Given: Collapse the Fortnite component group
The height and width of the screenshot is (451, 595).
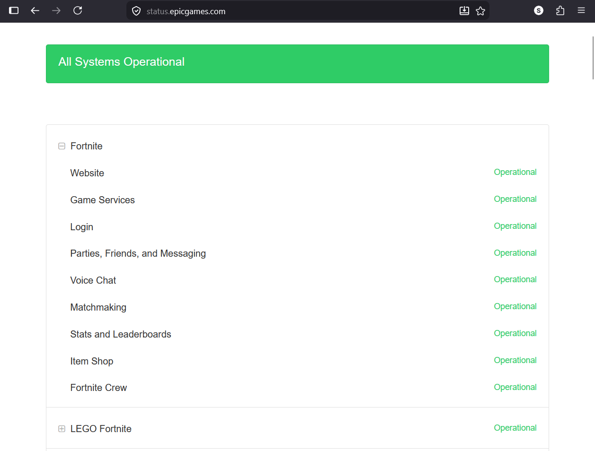Looking at the screenshot, I should pos(62,146).
